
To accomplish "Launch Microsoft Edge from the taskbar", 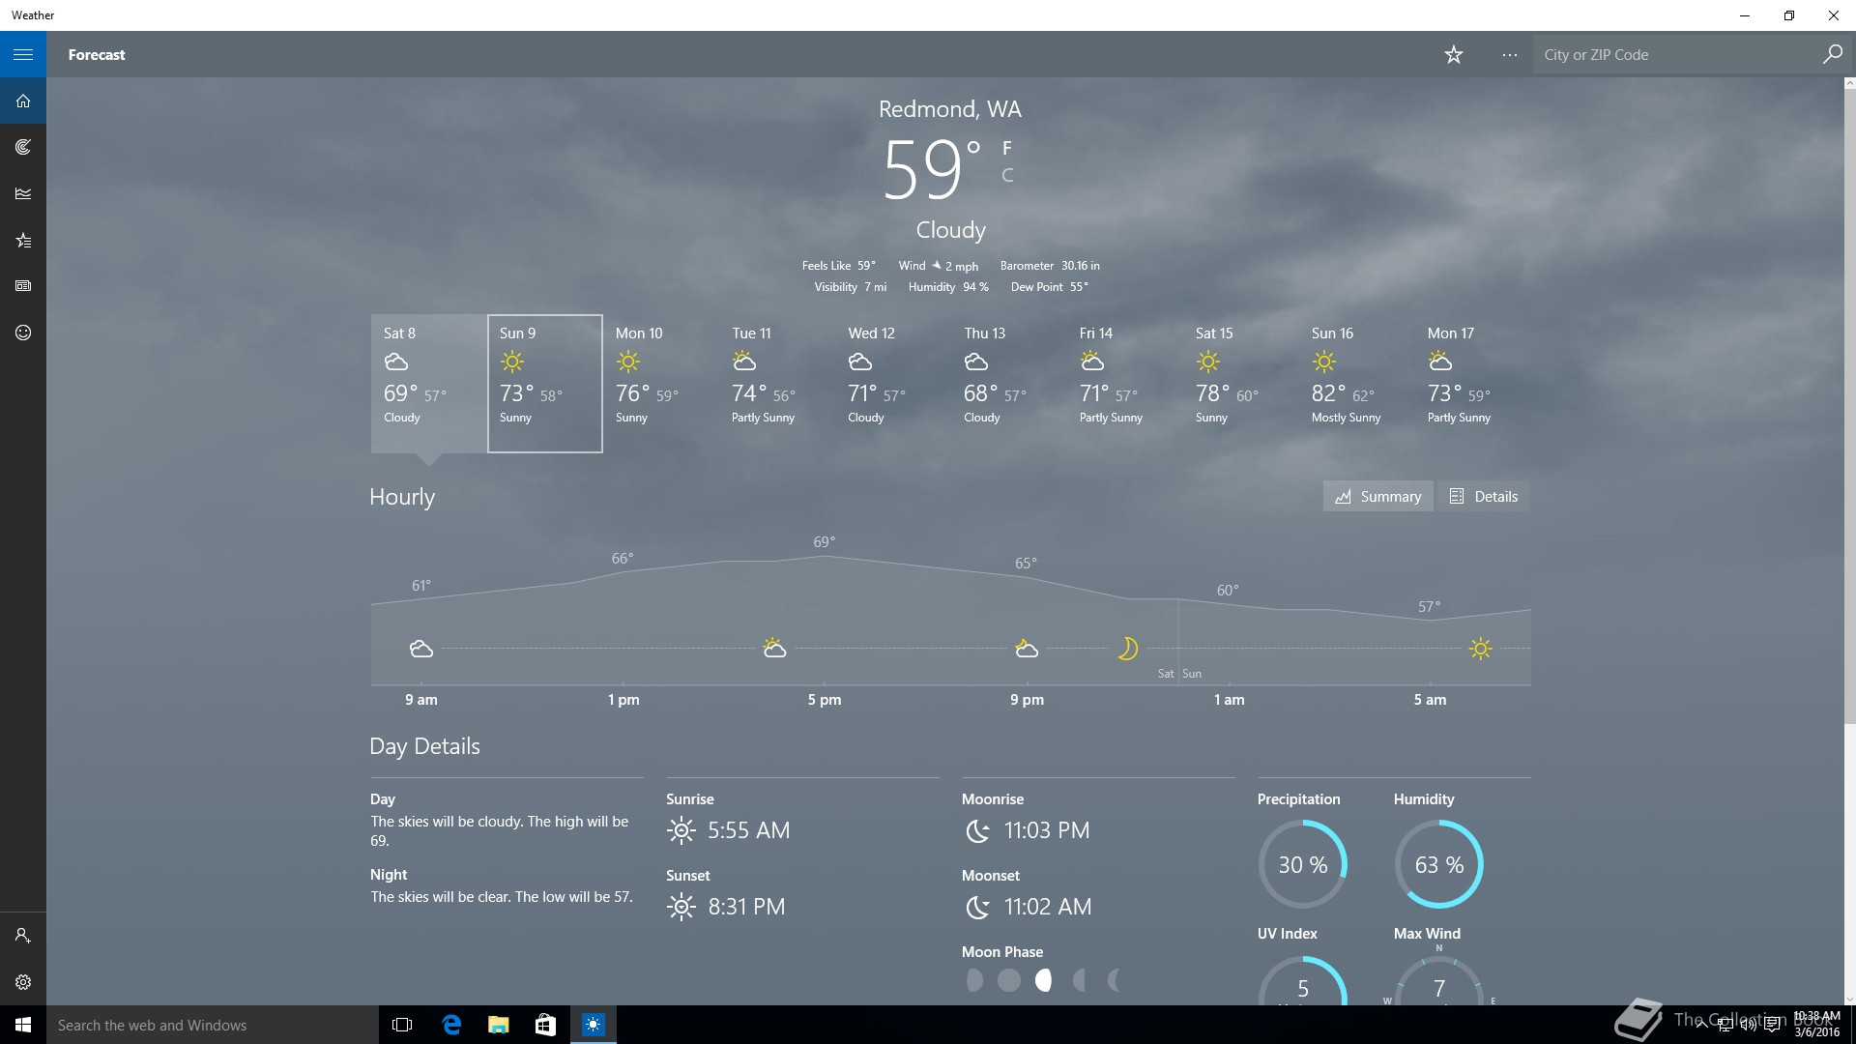I will pos(451,1025).
